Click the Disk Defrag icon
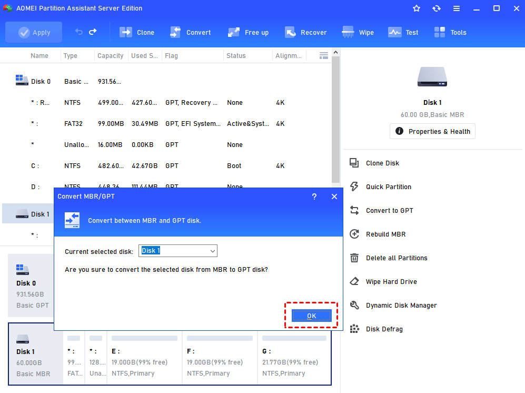Image resolution: width=525 pixels, height=393 pixels. tap(354, 329)
